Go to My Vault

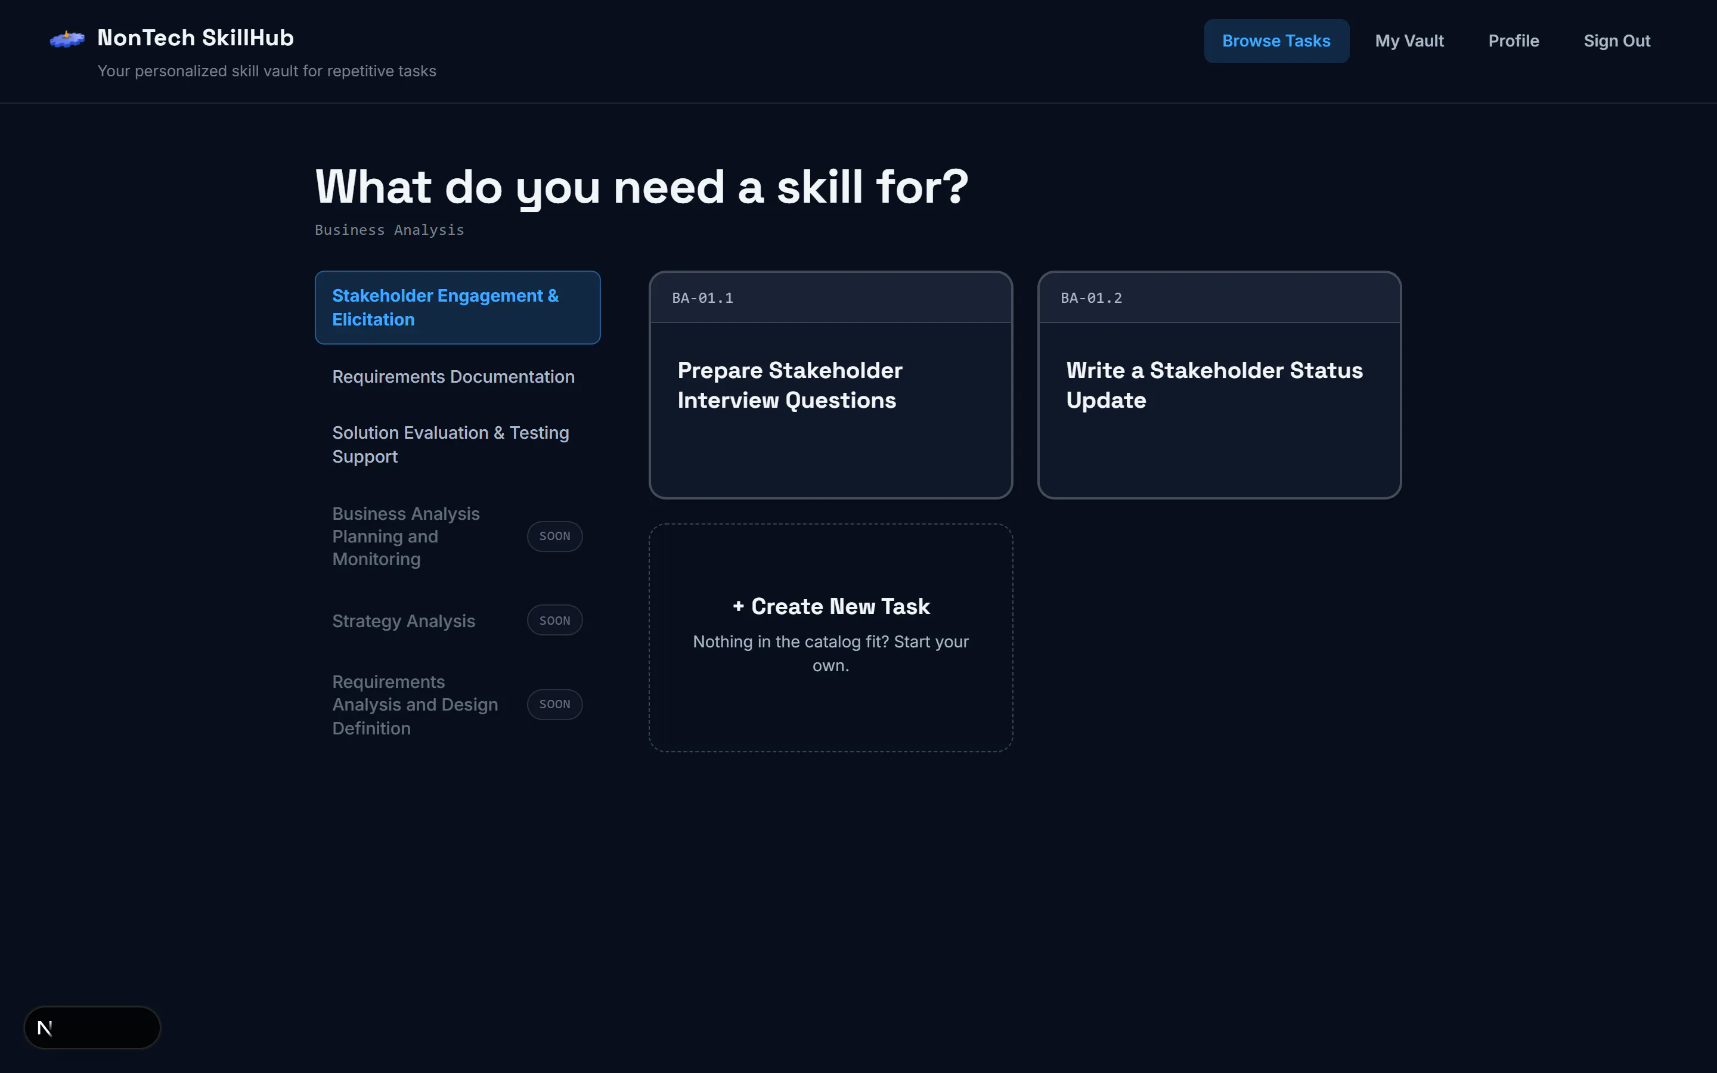click(x=1409, y=41)
